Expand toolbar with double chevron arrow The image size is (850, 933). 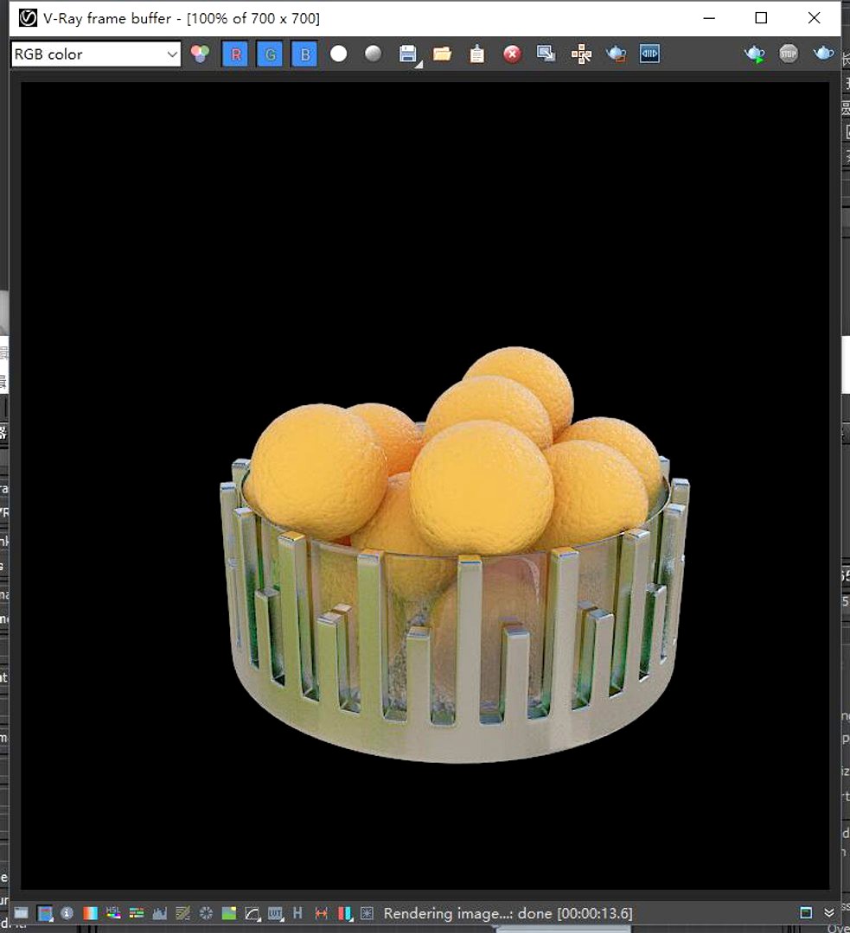(x=828, y=913)
